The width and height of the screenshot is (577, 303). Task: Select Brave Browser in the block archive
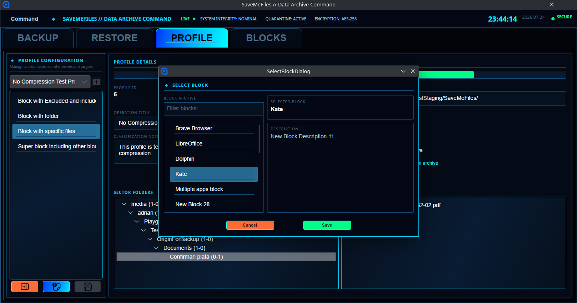click(214, 128)
